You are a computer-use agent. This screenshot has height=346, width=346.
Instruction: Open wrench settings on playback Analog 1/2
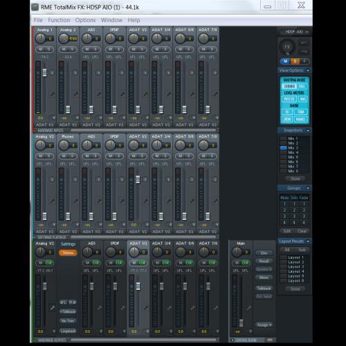[x=53, y=201]
